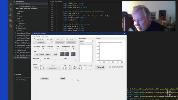Open the Search view in VS Code activity bar
Image resolution: width=178 pixels, height=100 pixels.
pyautogui.click(x=11, y=4)
